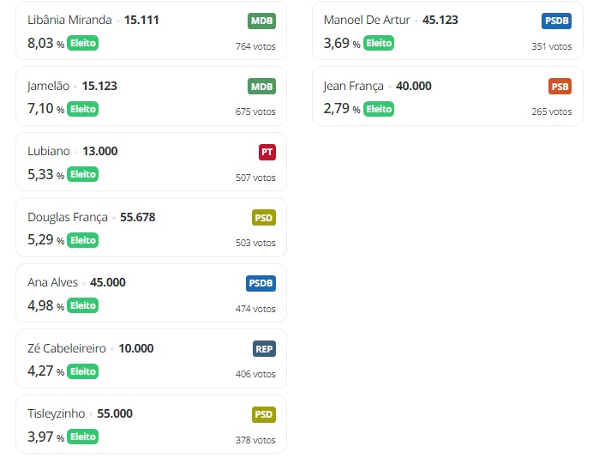This screenshot has height=458, width=599.
Task: Click the 4,98 % result for Ana Alves
Action: tap(45, 305)
